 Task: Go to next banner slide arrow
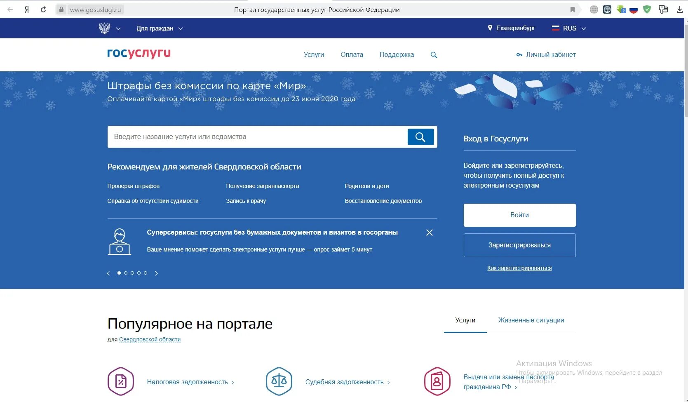point(156,273)
